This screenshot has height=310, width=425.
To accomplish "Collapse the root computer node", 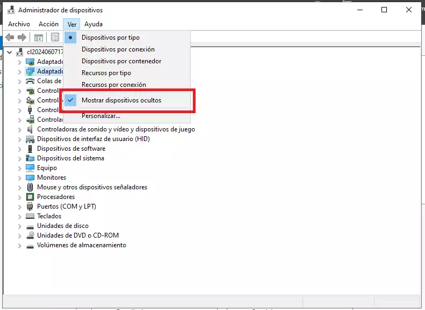I will (x=10, y=52).
